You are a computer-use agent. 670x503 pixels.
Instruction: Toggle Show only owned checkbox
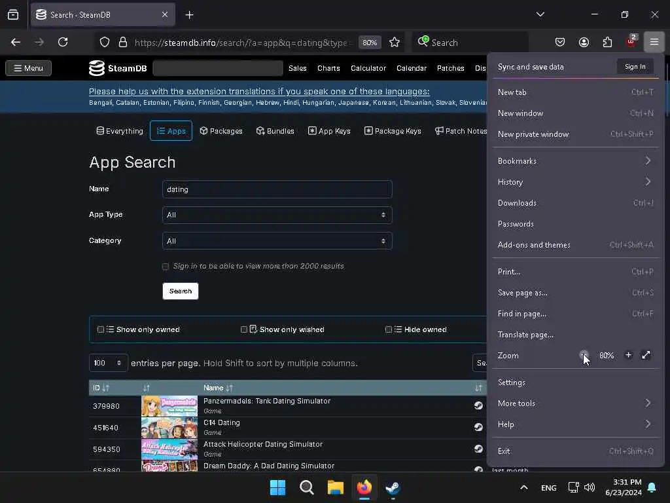pos(100,329)
